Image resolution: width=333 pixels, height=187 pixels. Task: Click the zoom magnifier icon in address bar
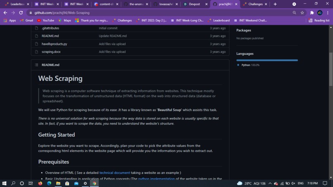click(294, 13)
